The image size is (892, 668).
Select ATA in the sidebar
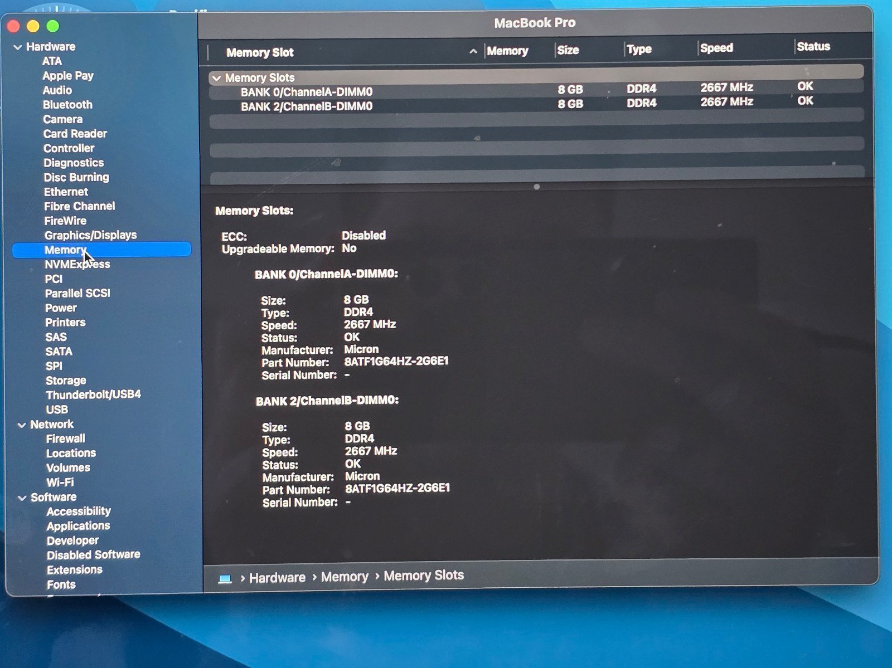pos(52,61)
